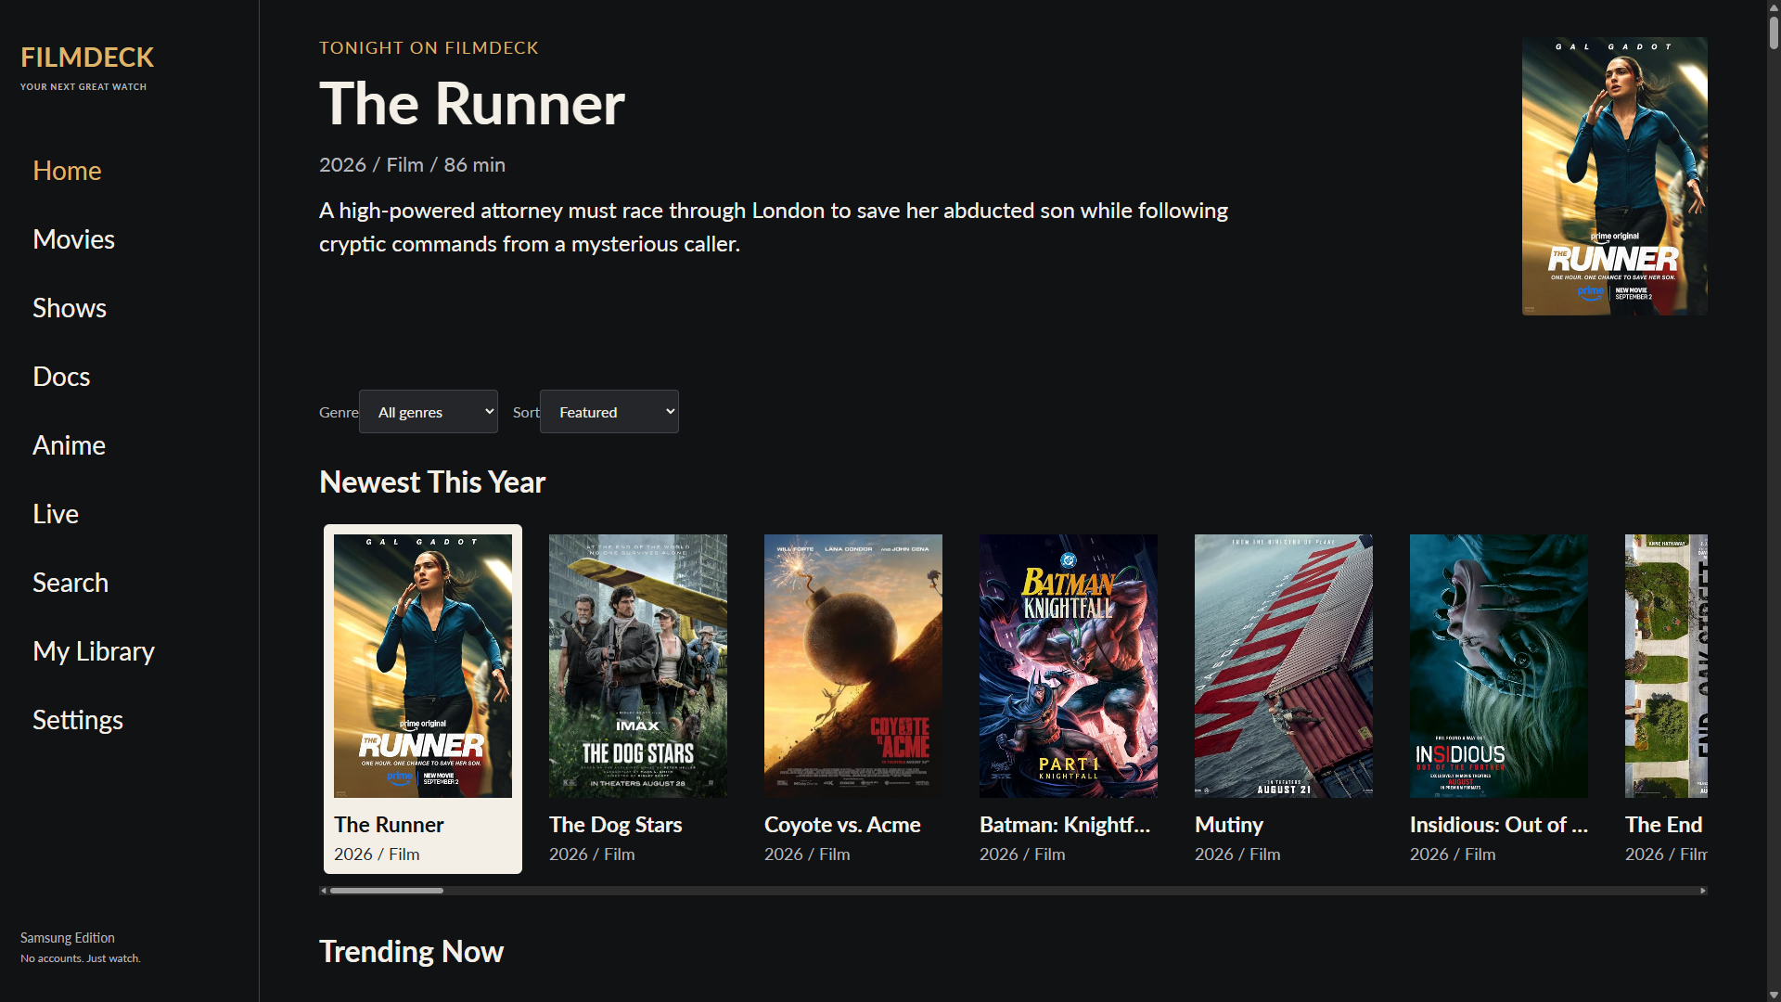Click the Coyote vs. Acme title text
Viewport: 1781px width, 1002px height.
tap(842, 825)
